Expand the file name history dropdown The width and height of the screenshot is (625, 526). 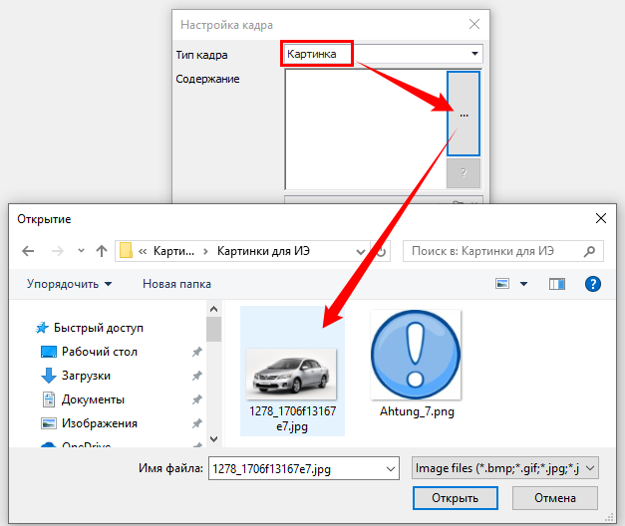point(390,467)
